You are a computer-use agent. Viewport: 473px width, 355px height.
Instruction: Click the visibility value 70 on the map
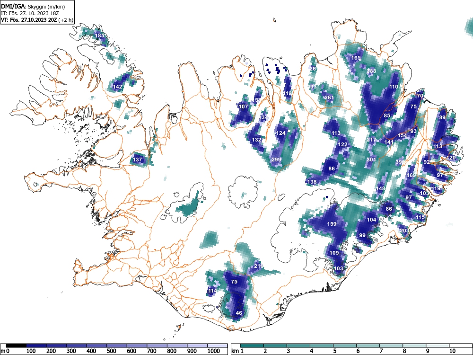pyautogui.click(x=420, y=96)
